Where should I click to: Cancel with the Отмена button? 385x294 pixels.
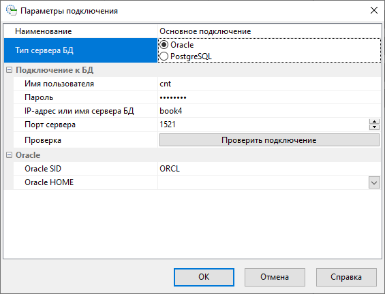(x=275, y=277)
